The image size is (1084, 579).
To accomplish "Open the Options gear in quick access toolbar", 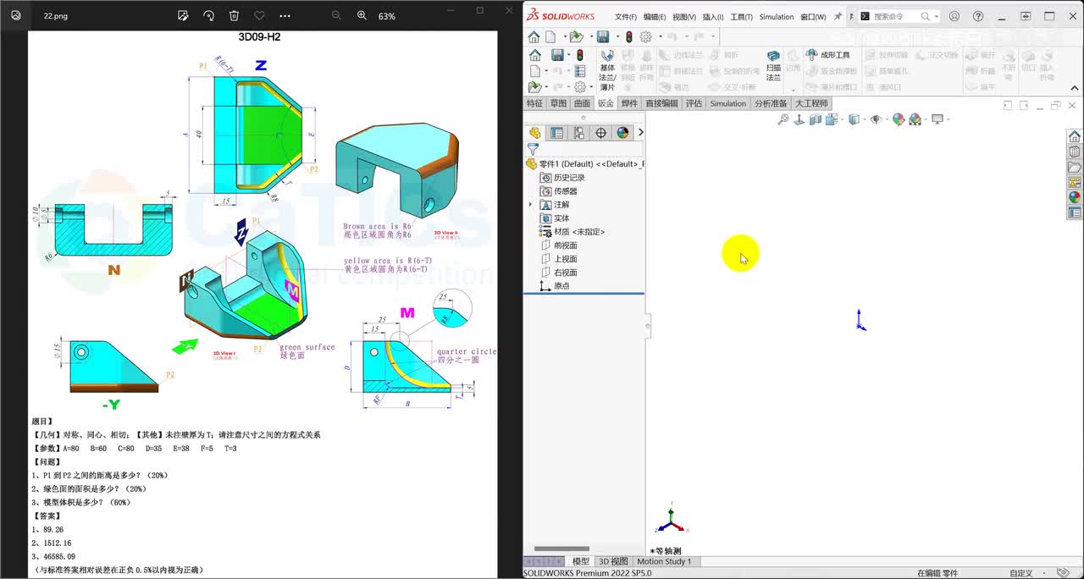I will [x=645, y=36].
